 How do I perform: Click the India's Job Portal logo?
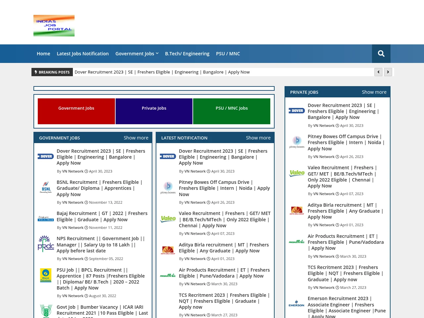(54, 26)
